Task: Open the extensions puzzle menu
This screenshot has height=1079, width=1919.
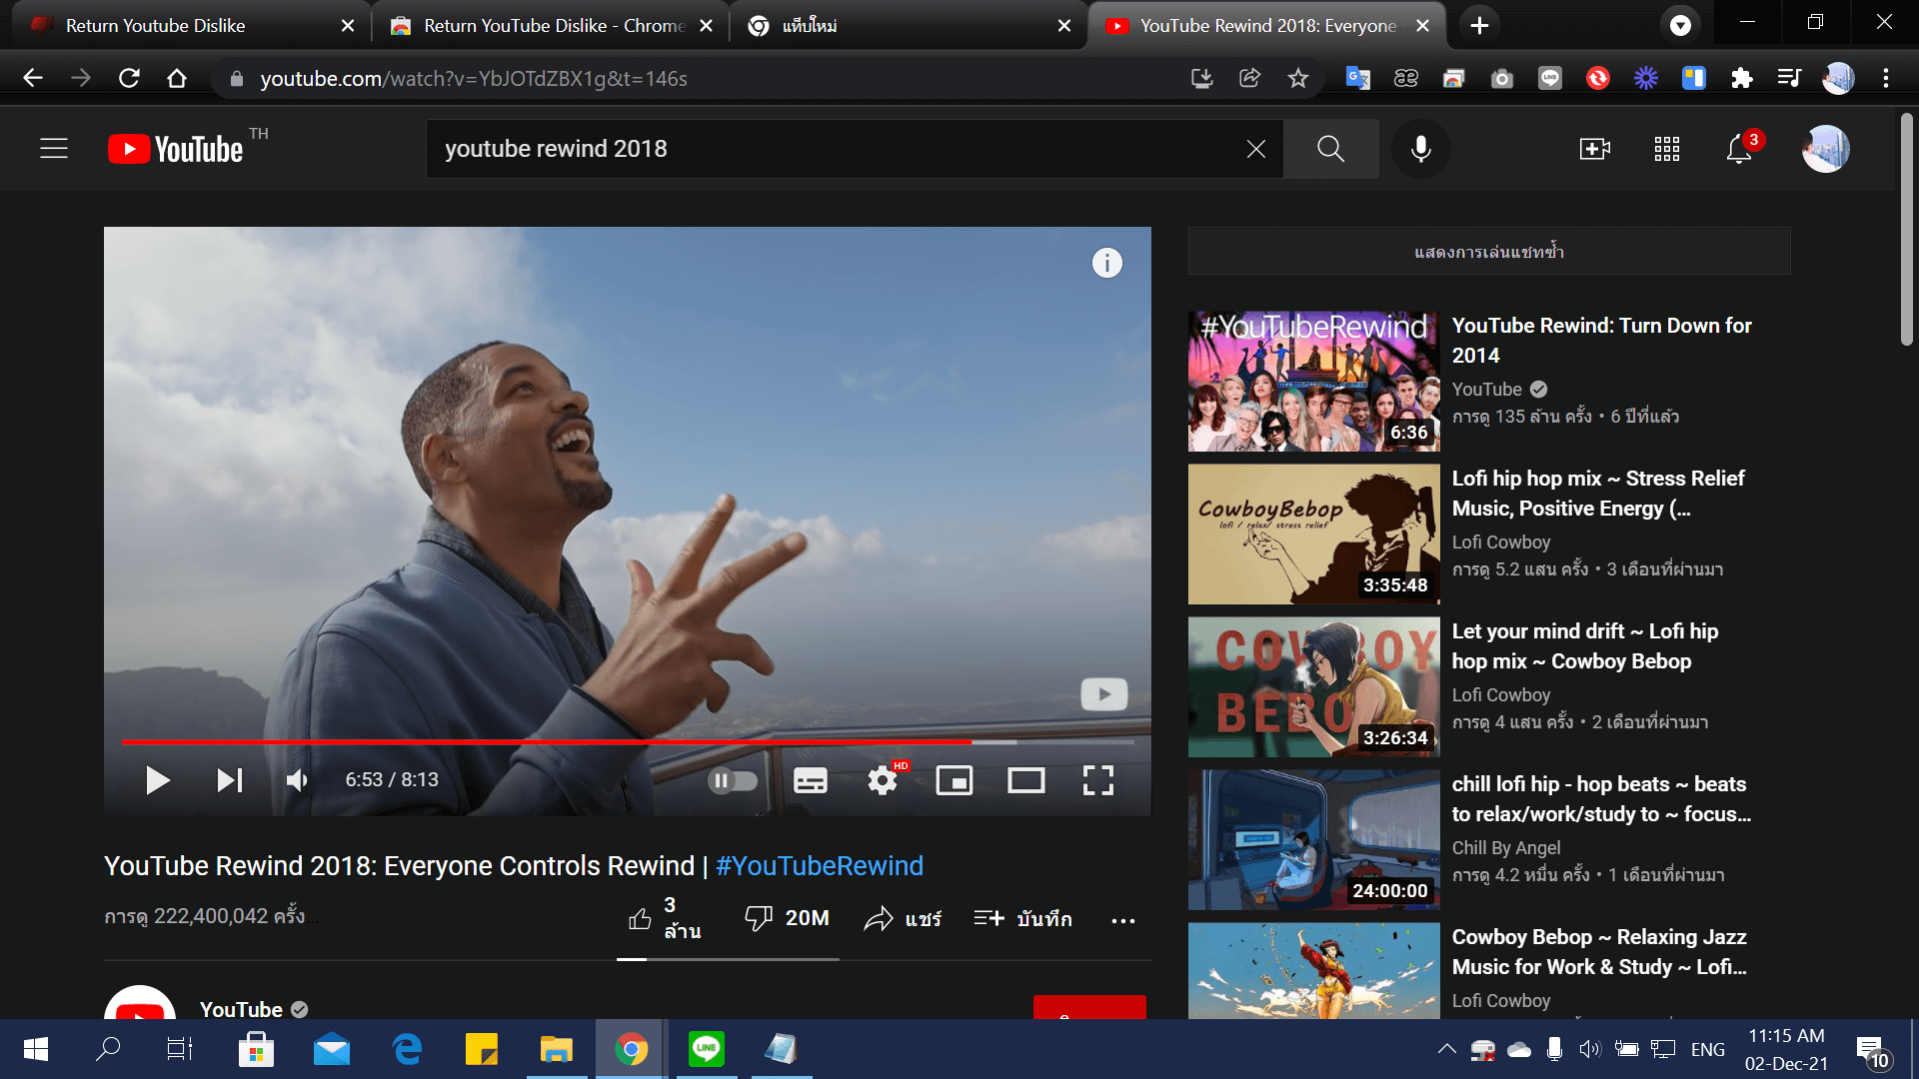Action: point(1741,78)
